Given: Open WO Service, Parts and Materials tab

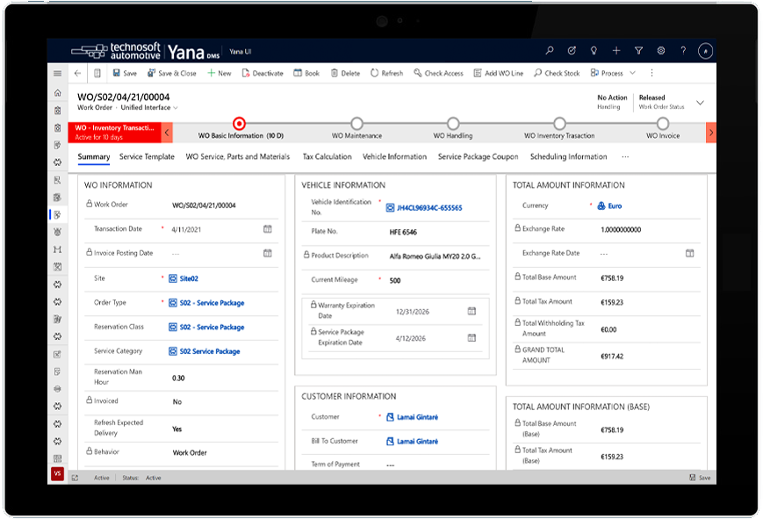Looking at the screenshot, I should [237, 157].
